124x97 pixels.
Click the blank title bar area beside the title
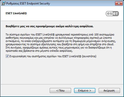click(82, 3)
